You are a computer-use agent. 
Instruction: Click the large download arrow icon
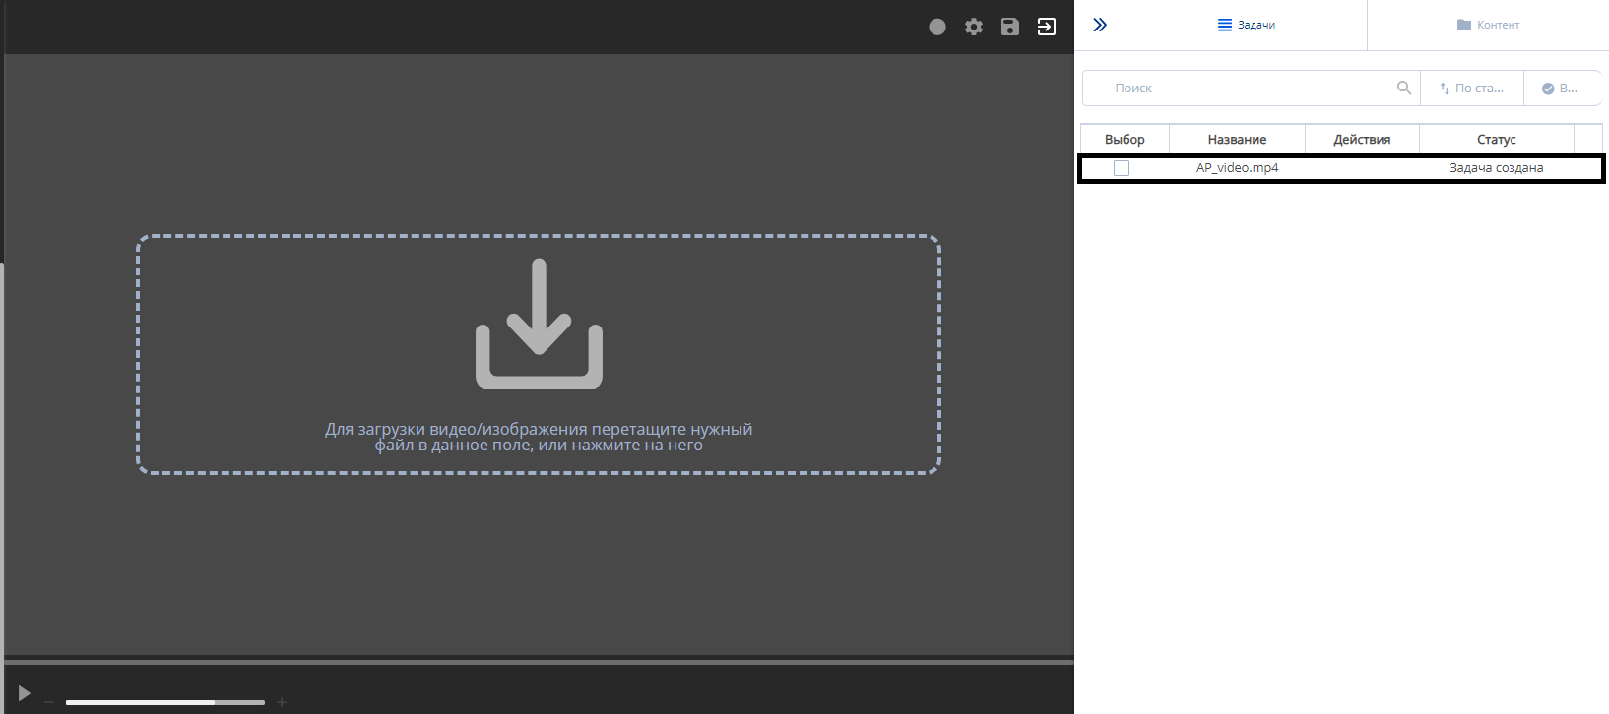(539, 324)
